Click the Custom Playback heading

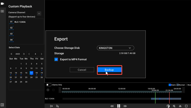click(20, 6)
